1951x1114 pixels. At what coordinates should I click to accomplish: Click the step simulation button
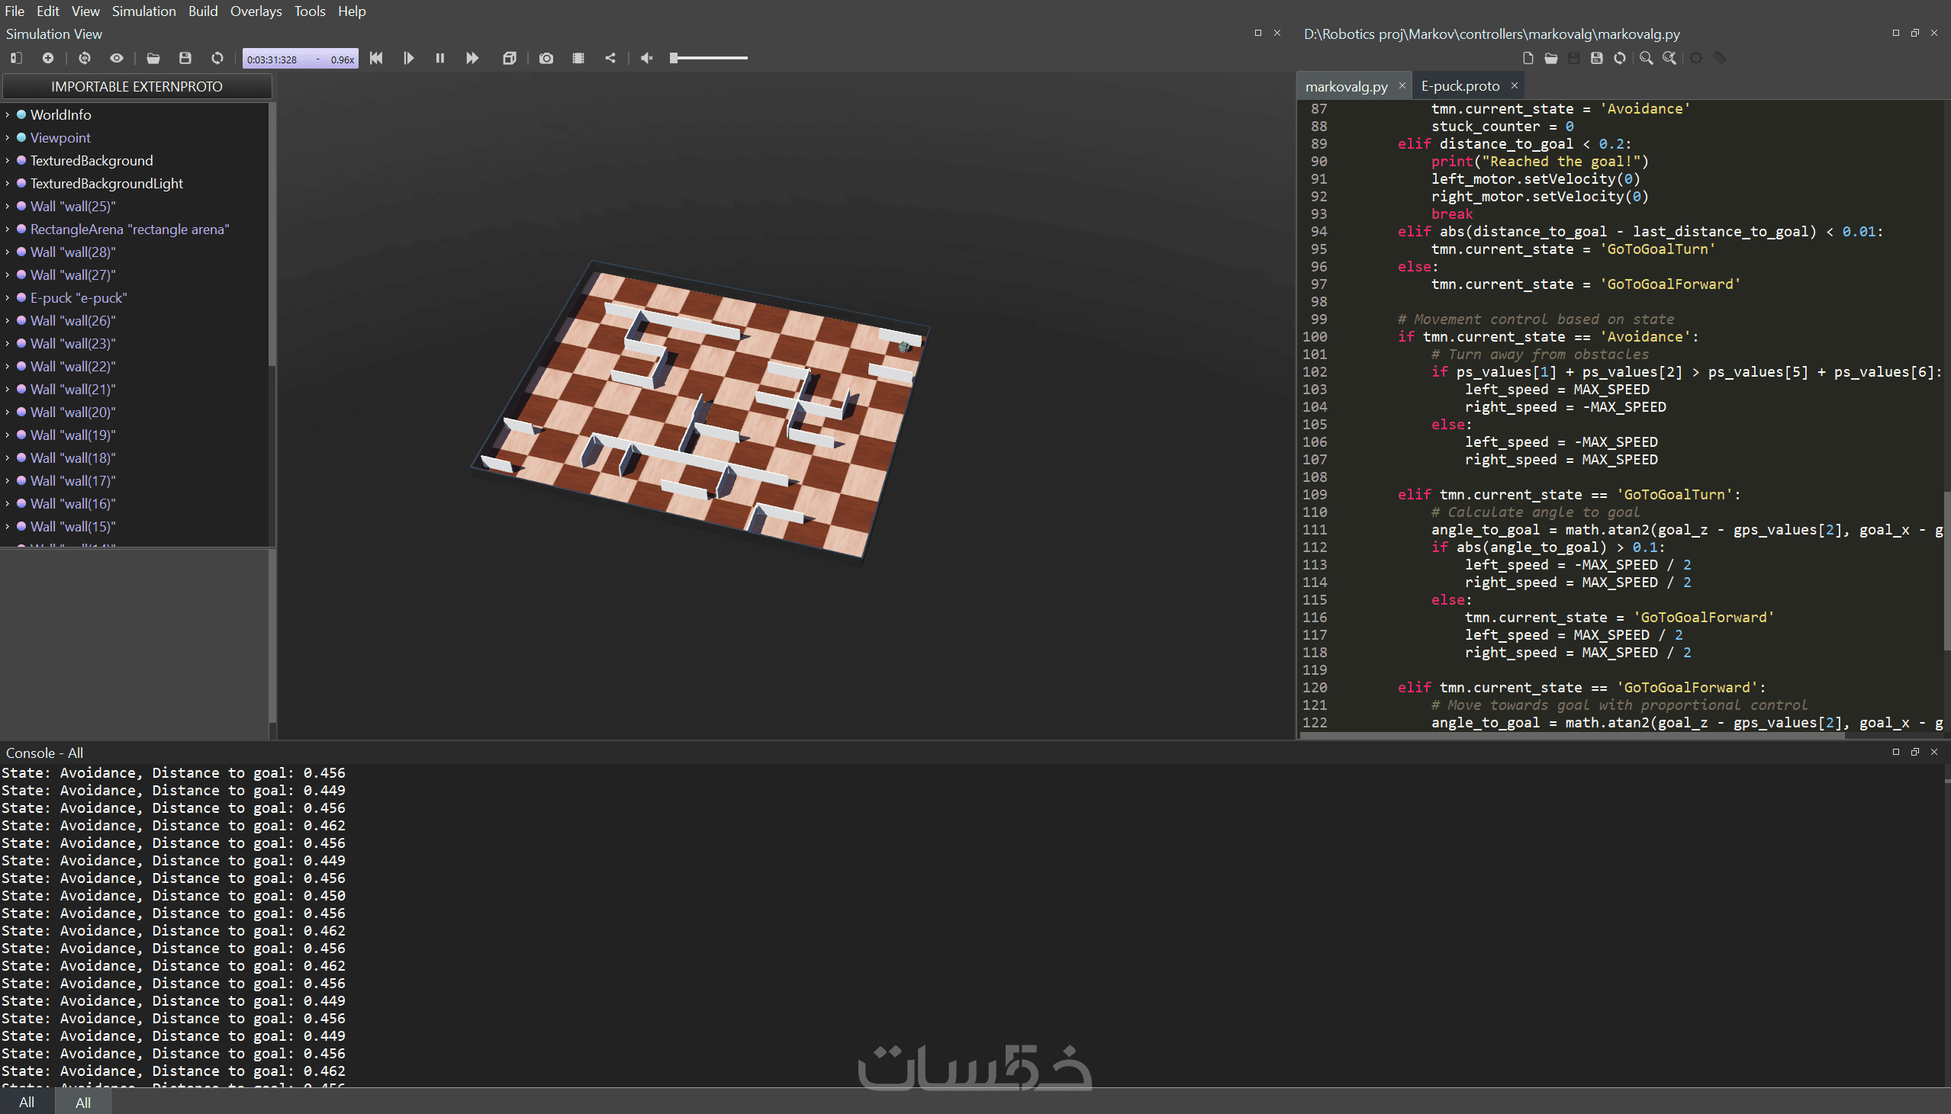tap(409, 58)
